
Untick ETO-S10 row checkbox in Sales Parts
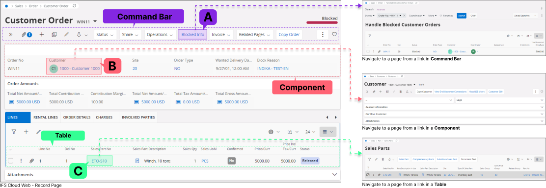coord(368,174)
